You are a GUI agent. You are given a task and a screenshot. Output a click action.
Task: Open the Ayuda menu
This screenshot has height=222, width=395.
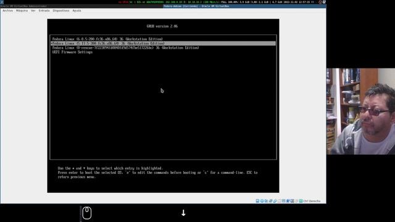coord(77,10)
